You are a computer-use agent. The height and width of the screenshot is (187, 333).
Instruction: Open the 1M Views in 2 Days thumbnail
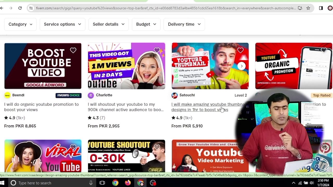click(126, 66)
